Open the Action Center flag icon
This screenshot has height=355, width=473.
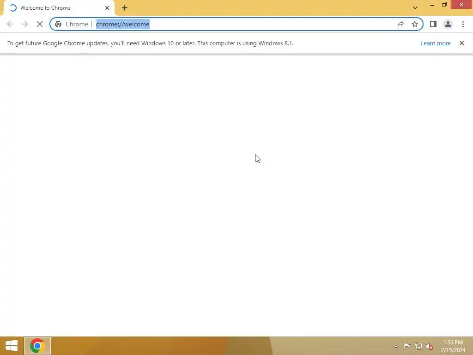(407, 346)
